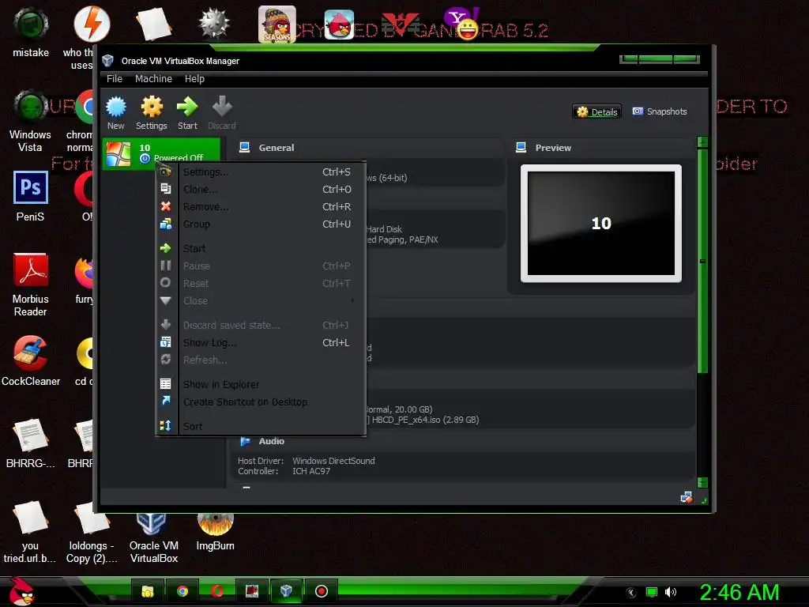Click the scrollbar down arrow in details pane
This screenshot has width=809, height=607.
pyautogui.click(x=702, y=483)
